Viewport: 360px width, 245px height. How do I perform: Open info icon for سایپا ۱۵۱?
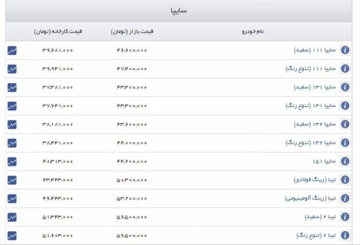click(345, 161)
